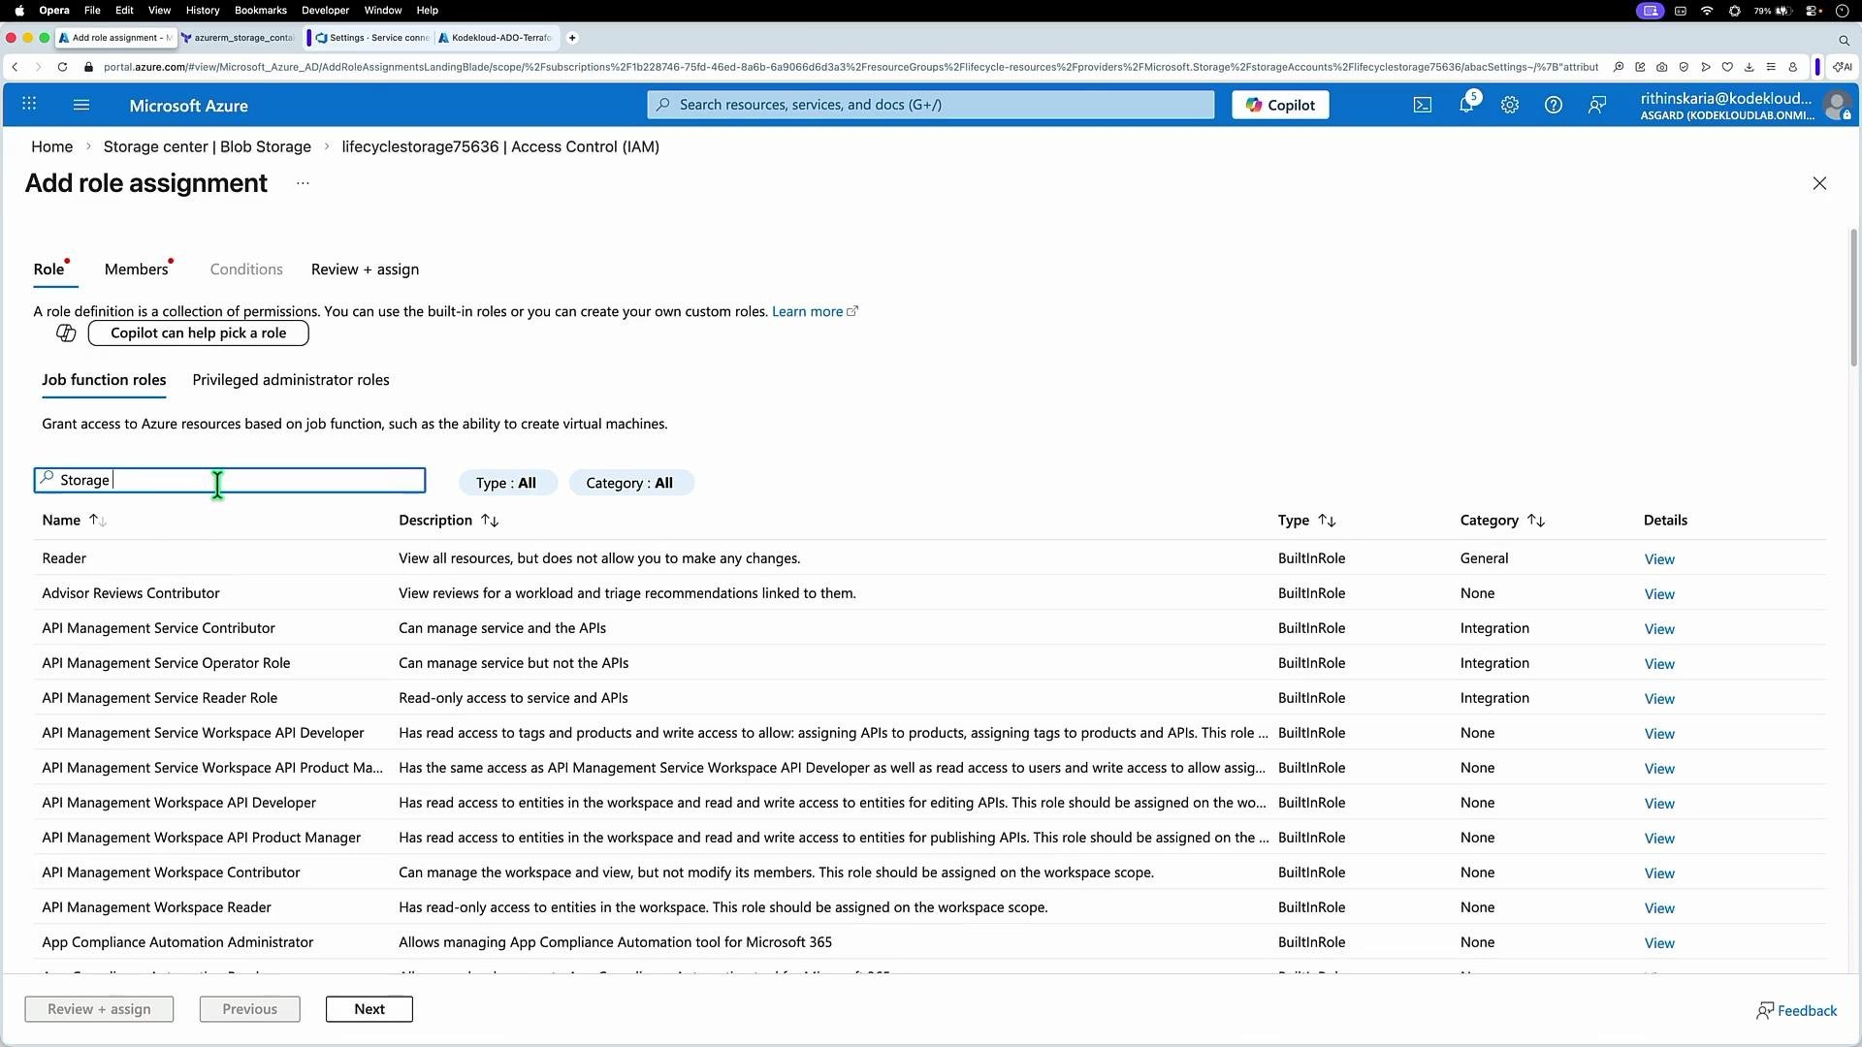Open the Azure feedback person icon in header
1862x1047 pixels.
[1597, 105]
